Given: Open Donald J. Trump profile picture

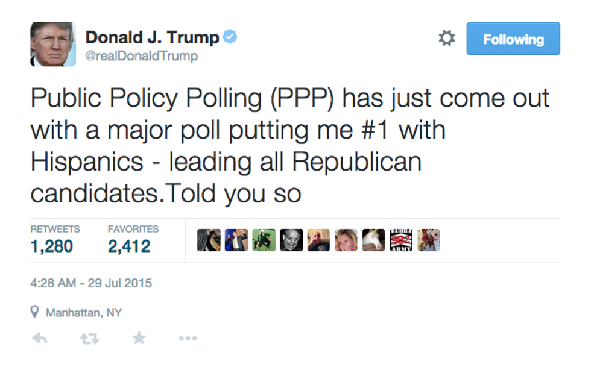Looking at the screenshot, I should click(53, 44).
